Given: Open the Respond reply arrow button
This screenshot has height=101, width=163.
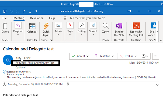Looking at the screenshot, I should pyautogui.click(x=18, y=25).
